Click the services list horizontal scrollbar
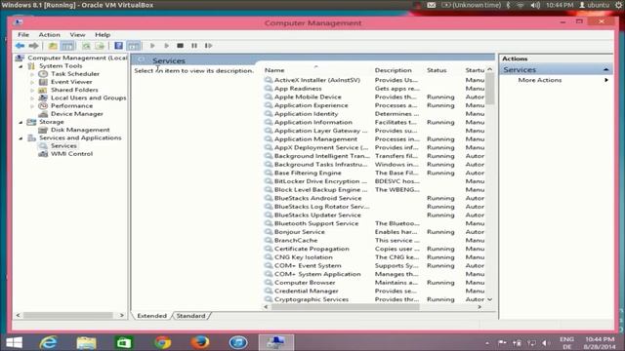Image resolution: width=625 pixels, height=351 pixels. point(345,307)
